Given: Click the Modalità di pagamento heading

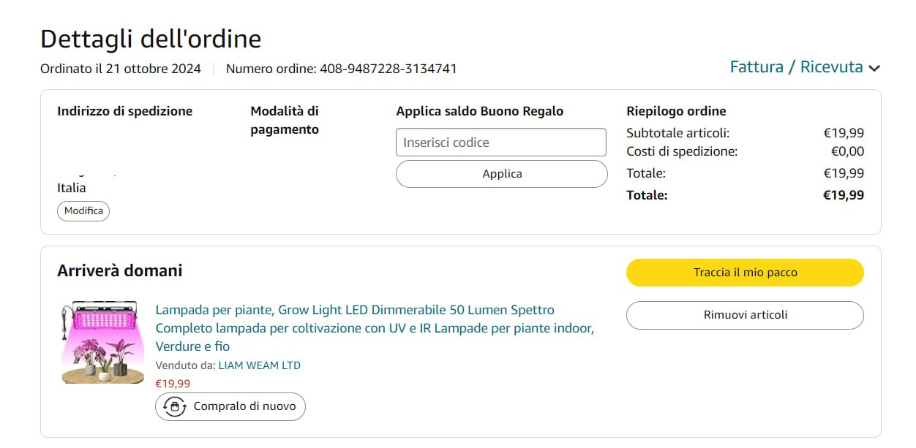Looking at the screenshot, I should [x=285, y=121].
